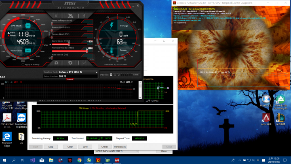
Task: Click Detach on hardware monitor
Action: click(x=70, y=79)
